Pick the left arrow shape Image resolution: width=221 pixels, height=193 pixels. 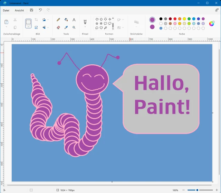pyautogui.click(x=97, y=19)
